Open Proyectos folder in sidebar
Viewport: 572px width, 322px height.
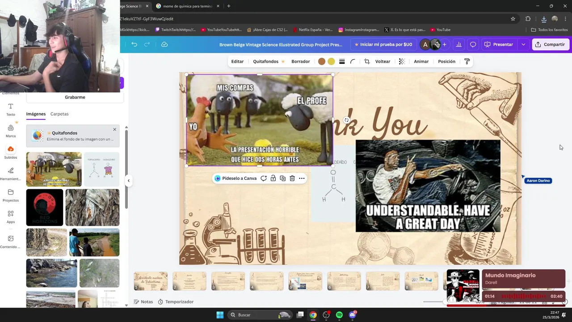[x=11, y=195]
